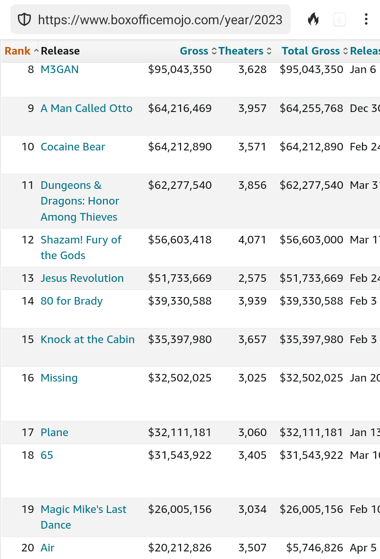The width and height of the screenshot is (380, 559).
Task: Open the Cocaine Bear movie page
Action: click(73, 147)
